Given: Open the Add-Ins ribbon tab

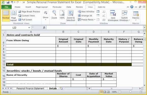Looking at the screenshot, I should click(101, 7).
